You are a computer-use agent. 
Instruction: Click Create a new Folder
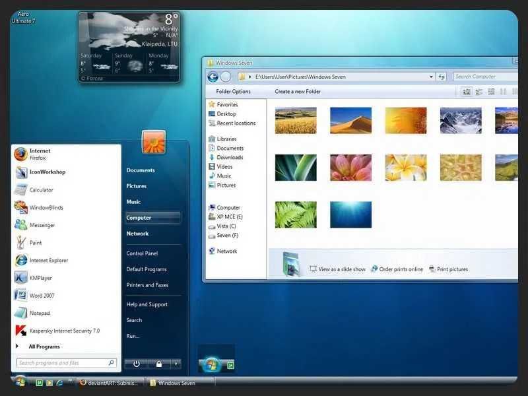pyautogui.click(x=298, y=92)
